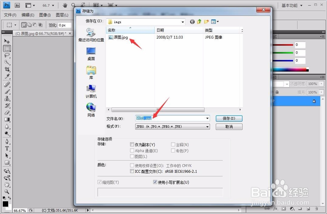Open the 保存在 location dropdown

[182, 22]
